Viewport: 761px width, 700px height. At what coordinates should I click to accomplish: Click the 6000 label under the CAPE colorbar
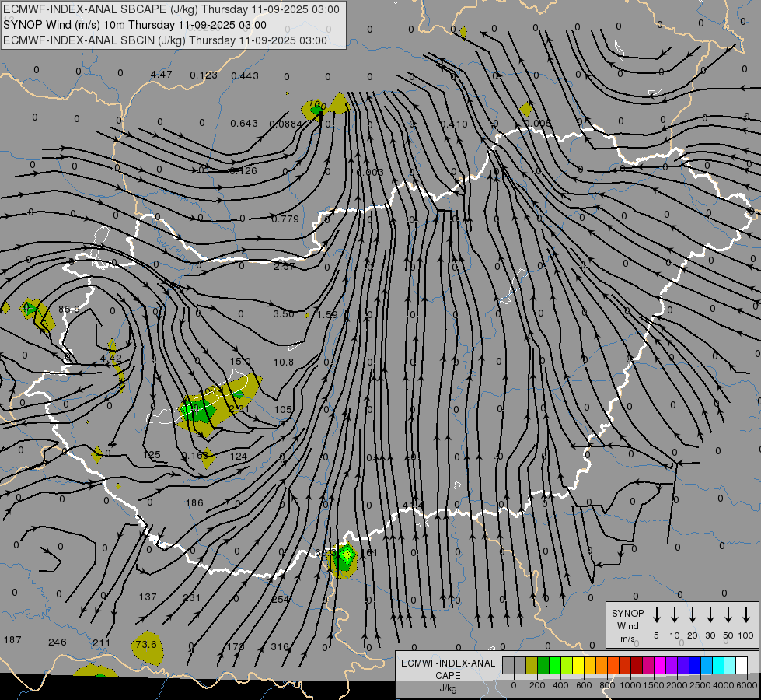747,685
